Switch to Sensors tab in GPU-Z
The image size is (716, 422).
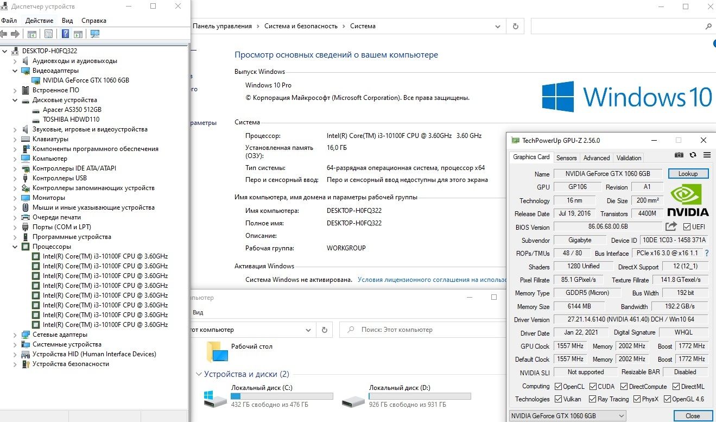(x=566, y=158)
